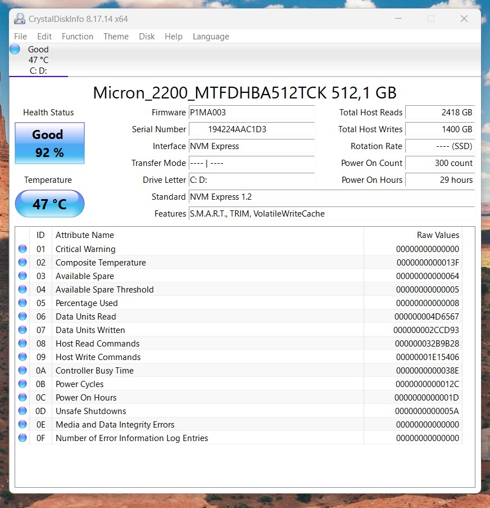Click the Unsafe Shutdowns status orb

(22, 411)
